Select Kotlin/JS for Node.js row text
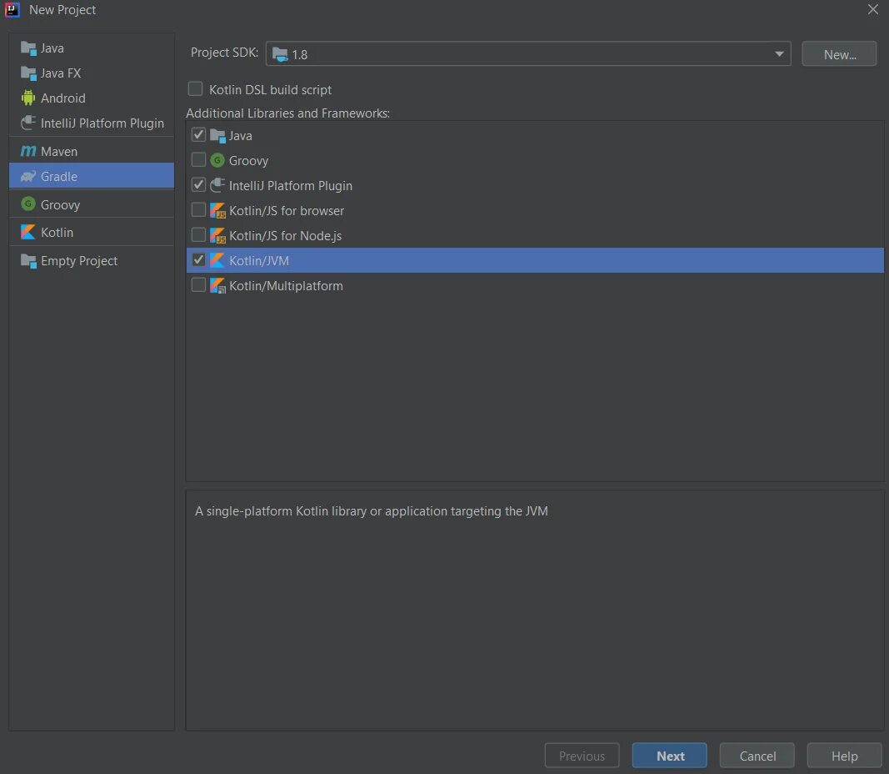The width and height of the screenshot is (889, 774). (285, 236)
